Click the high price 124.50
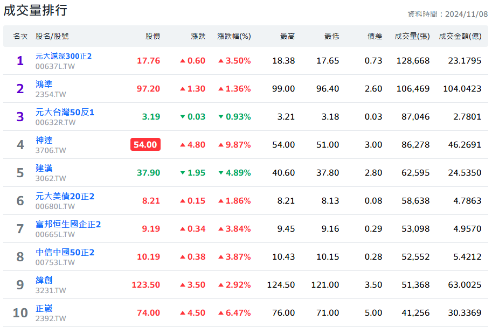Screen dimensions: 492x327 (x=281, y=285)
